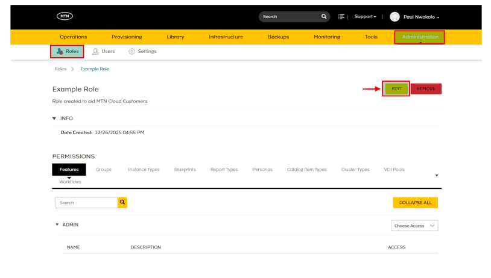The height and width of the screenshot is (278, 491).
Task: Switch to the Catalog Item Types tab
Action: point(307,169)
